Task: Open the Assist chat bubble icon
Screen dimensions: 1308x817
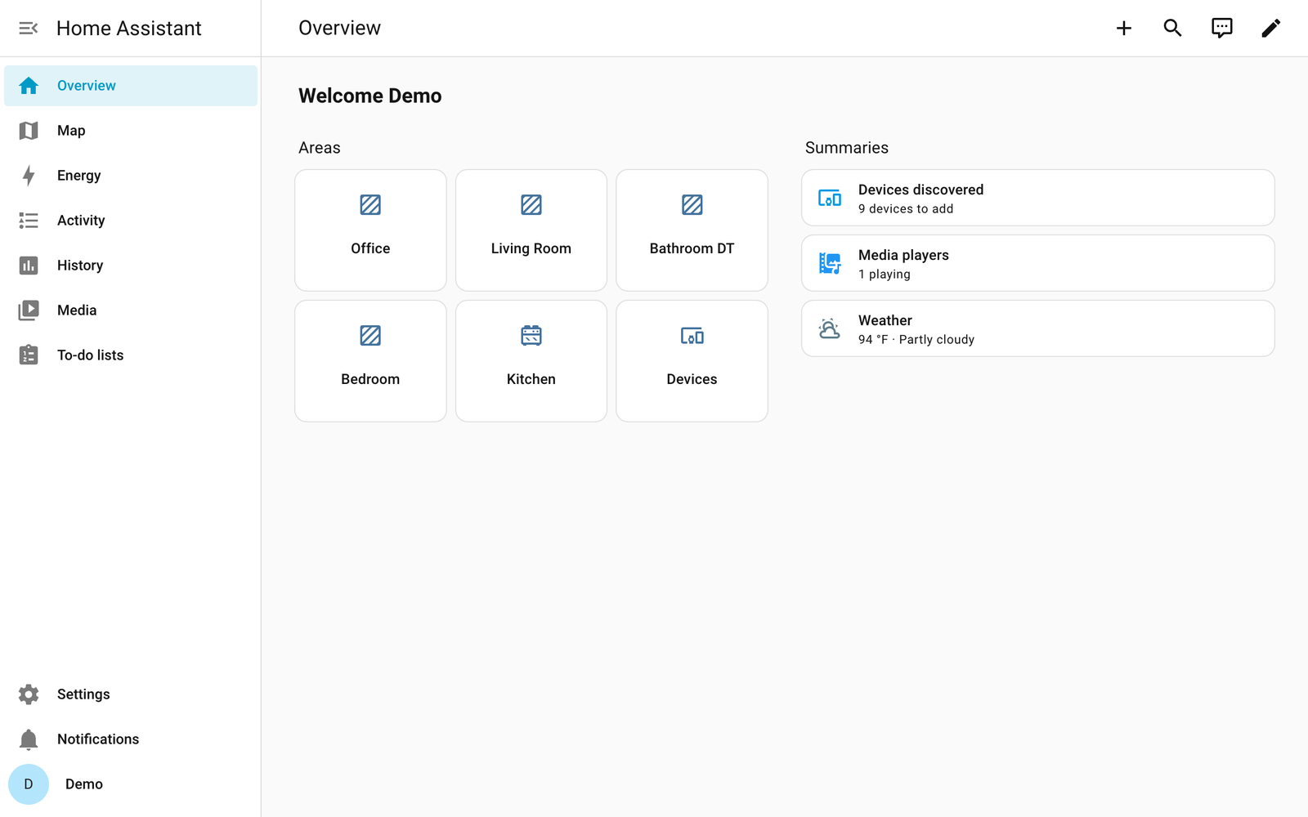Action: [x=1222, y=29]
